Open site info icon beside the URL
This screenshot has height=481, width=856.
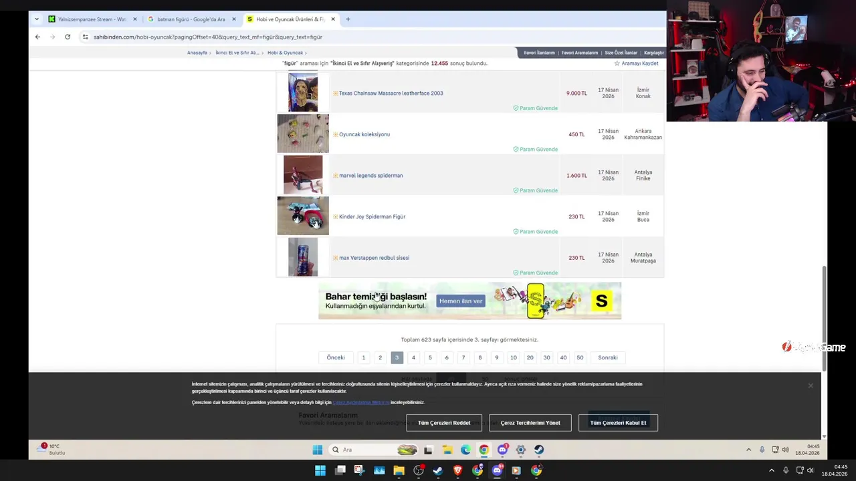point(85,37)
